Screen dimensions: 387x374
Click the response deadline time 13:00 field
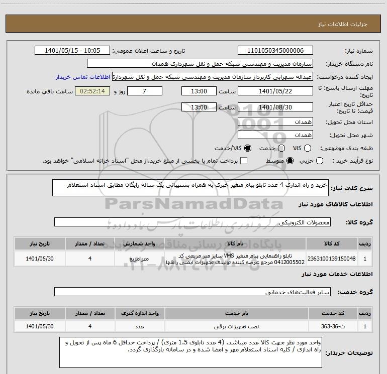[199, 91]
